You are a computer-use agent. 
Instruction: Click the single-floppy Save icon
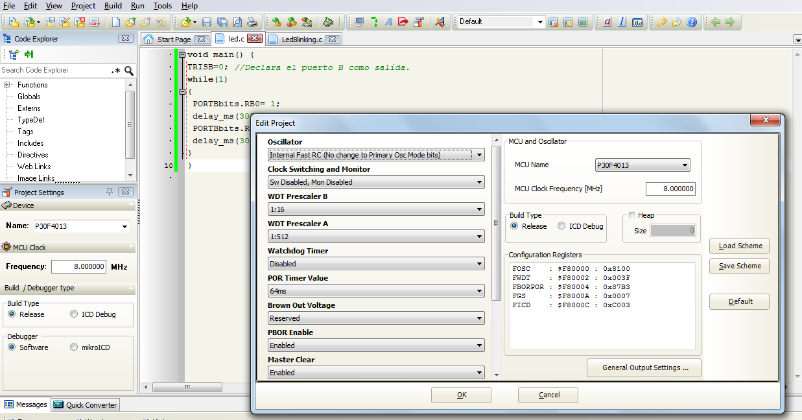[x=207, y=22]
